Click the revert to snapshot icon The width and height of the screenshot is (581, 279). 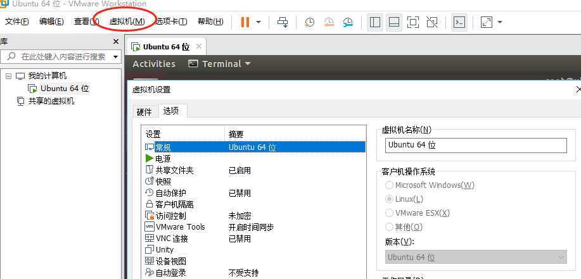tap(329, 22)
